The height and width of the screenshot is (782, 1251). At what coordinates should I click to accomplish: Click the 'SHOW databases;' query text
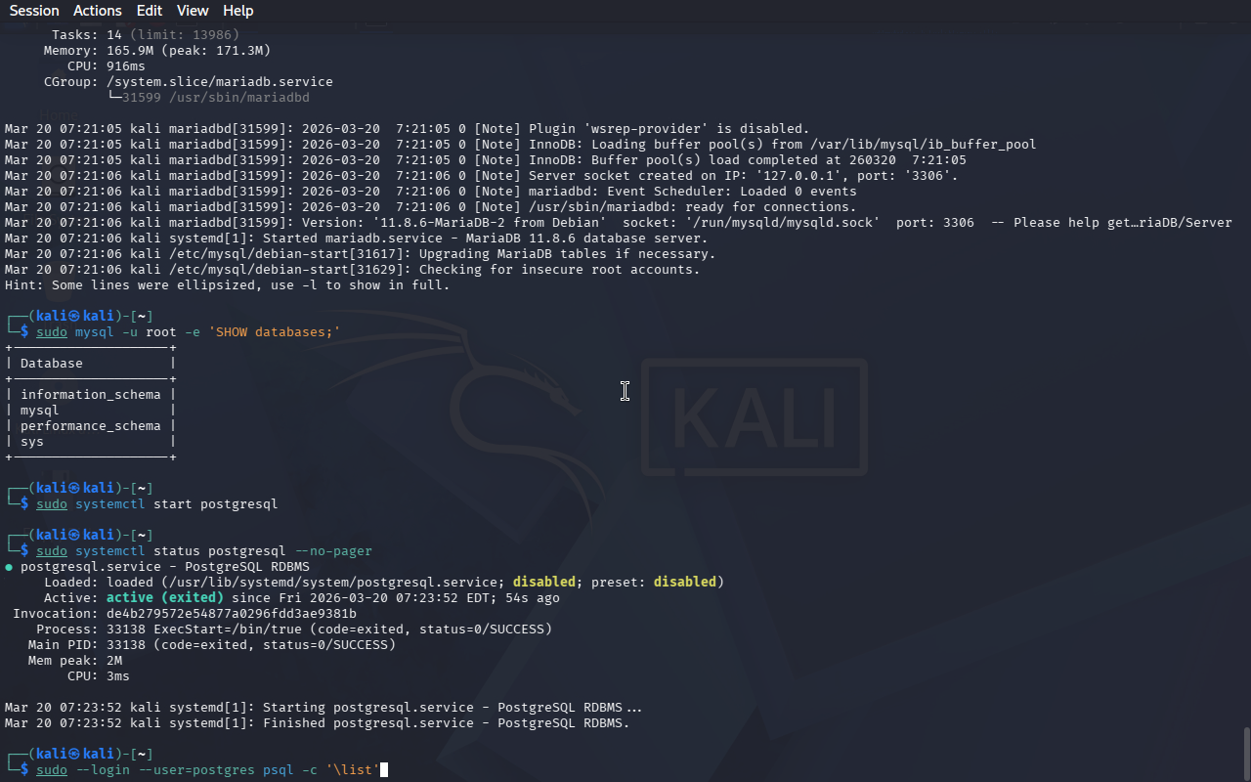pos(274,332)
